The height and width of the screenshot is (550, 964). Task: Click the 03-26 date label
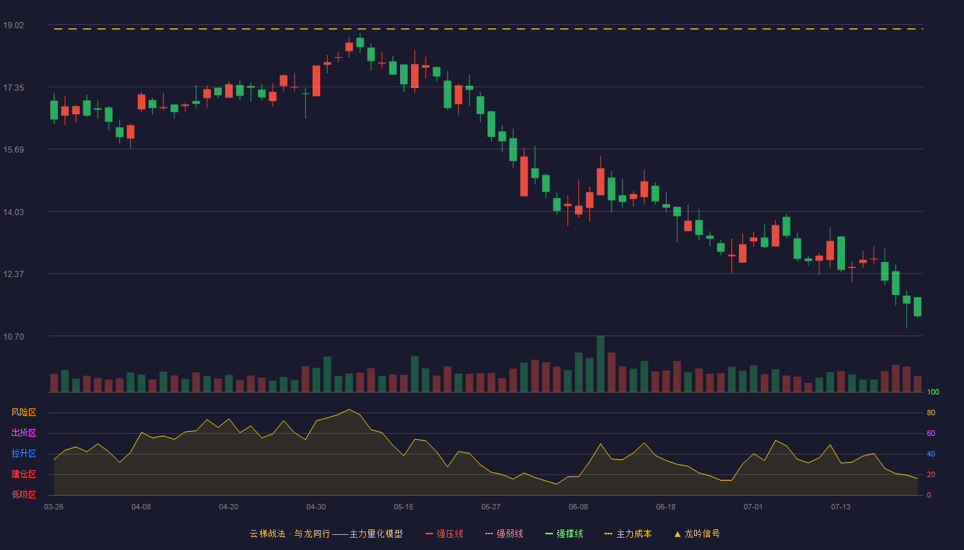tap(54, 507)
